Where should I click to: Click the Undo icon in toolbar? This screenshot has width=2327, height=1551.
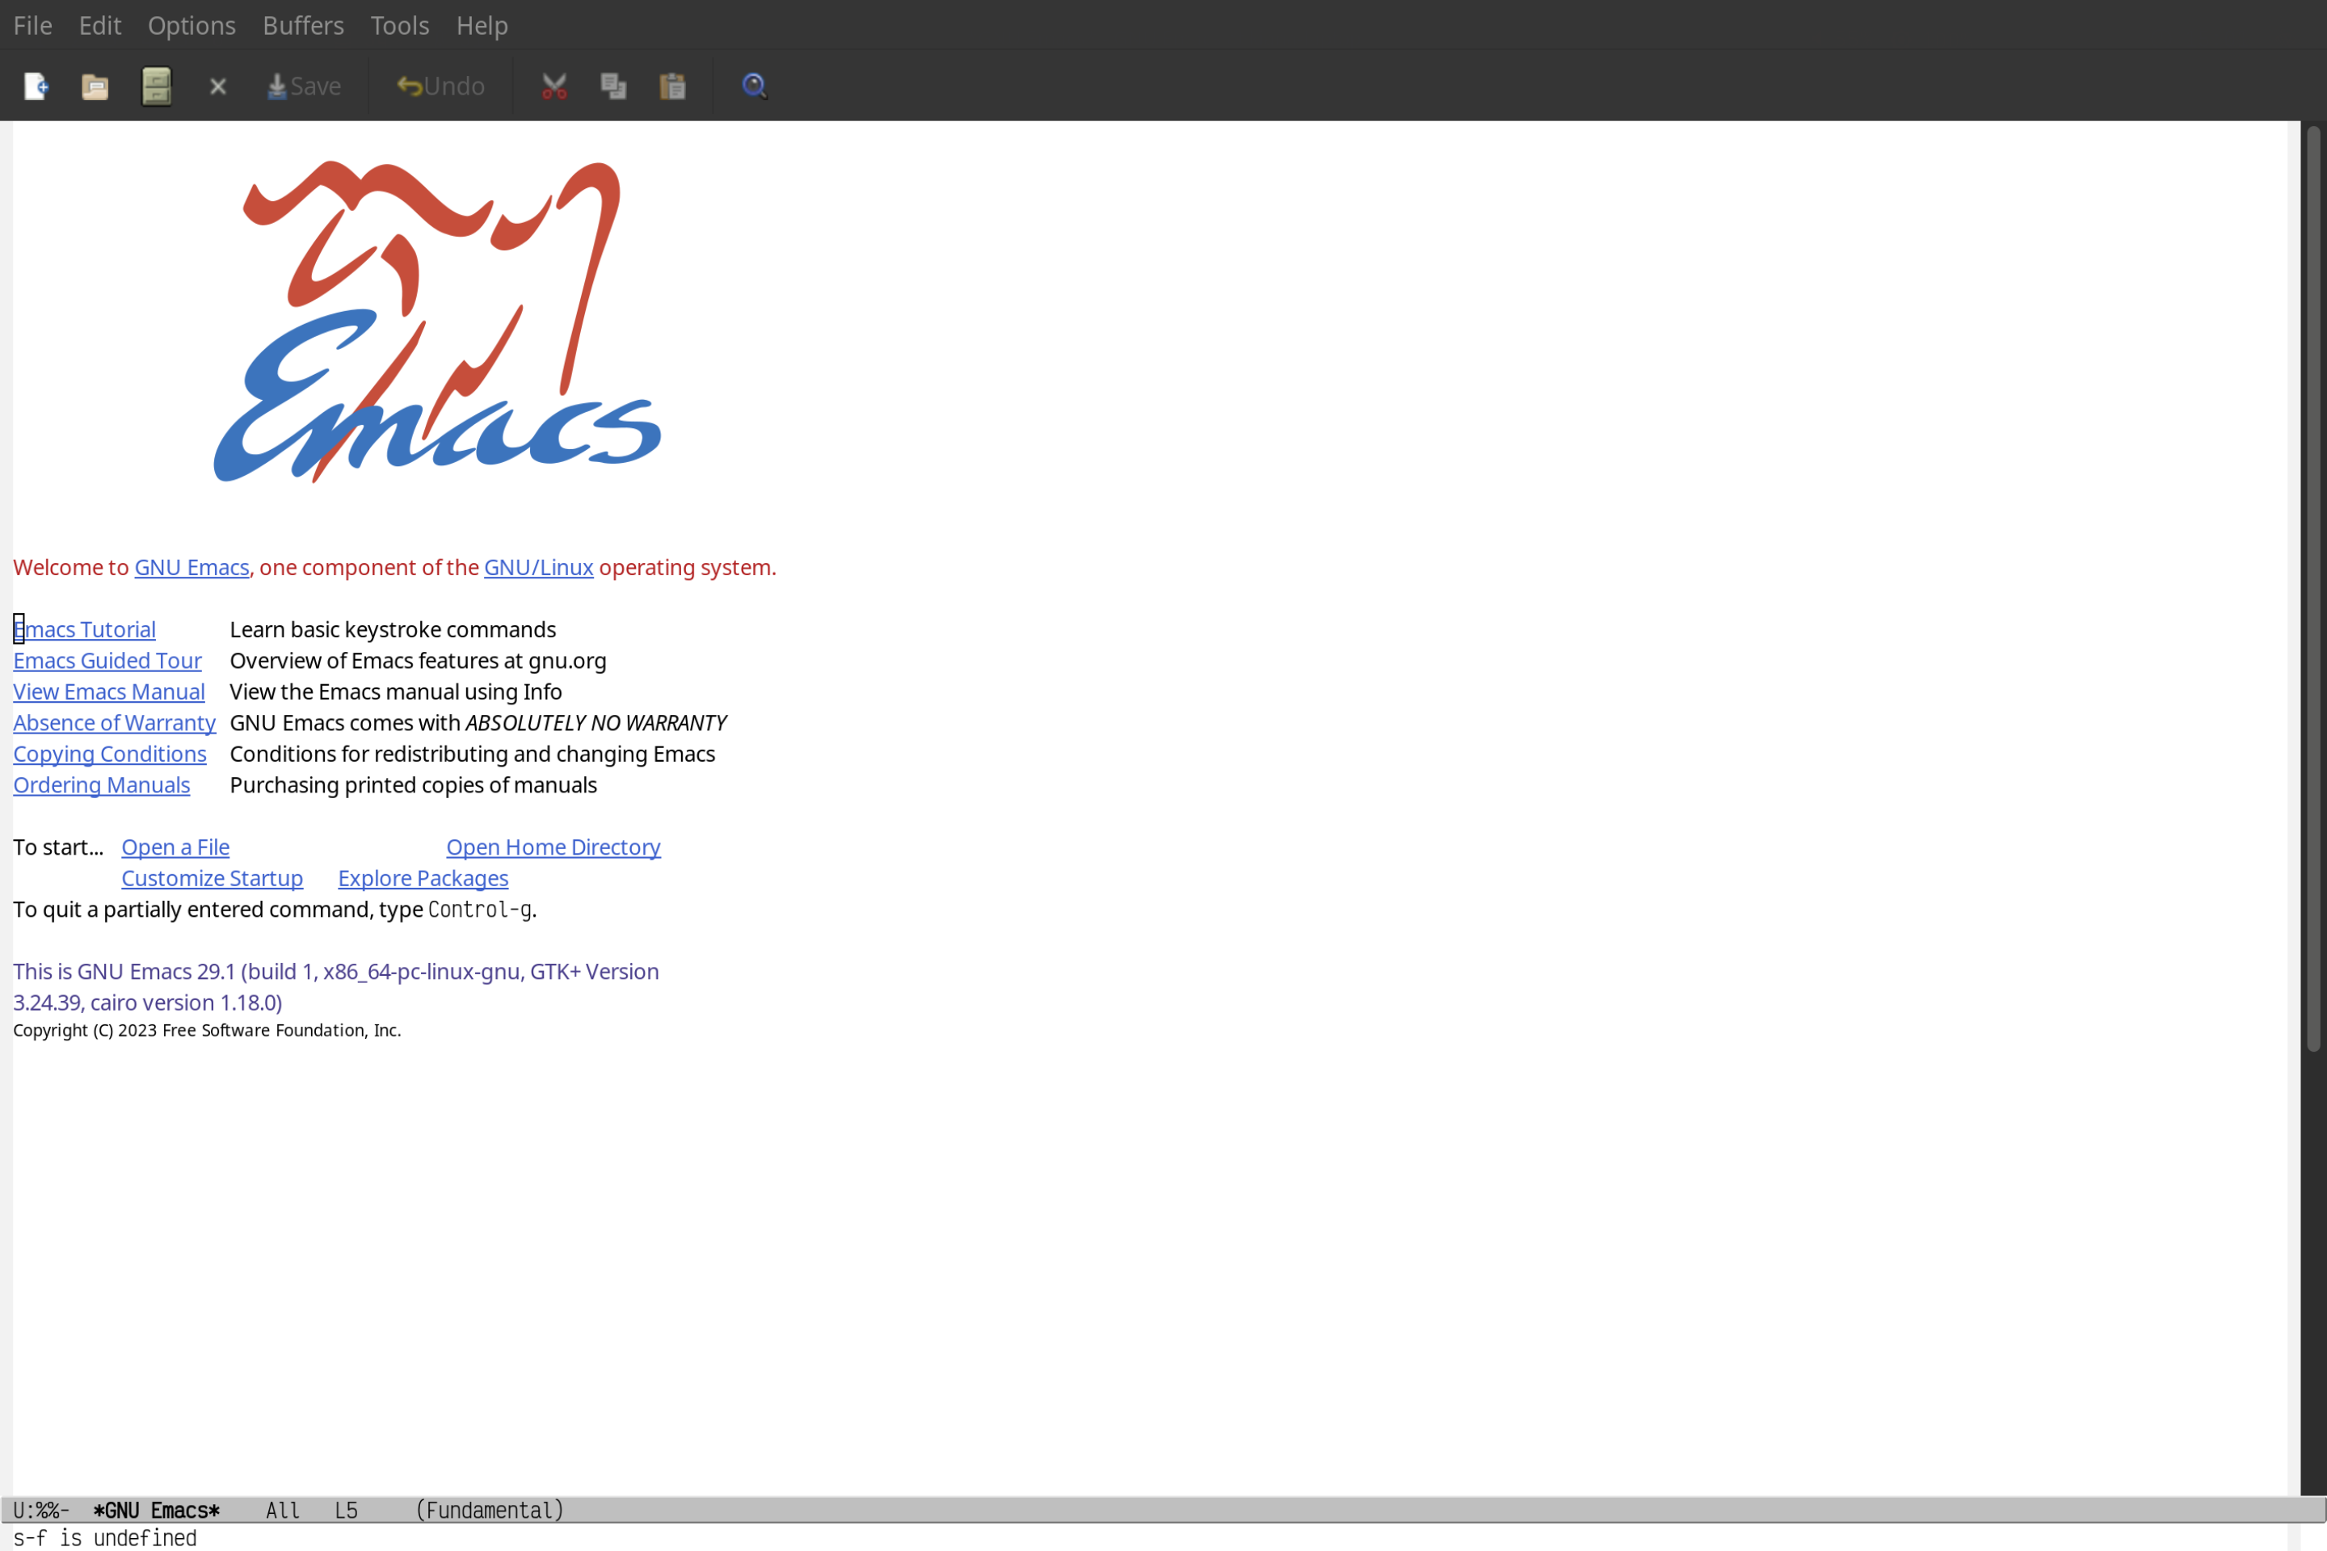[436, 85]
